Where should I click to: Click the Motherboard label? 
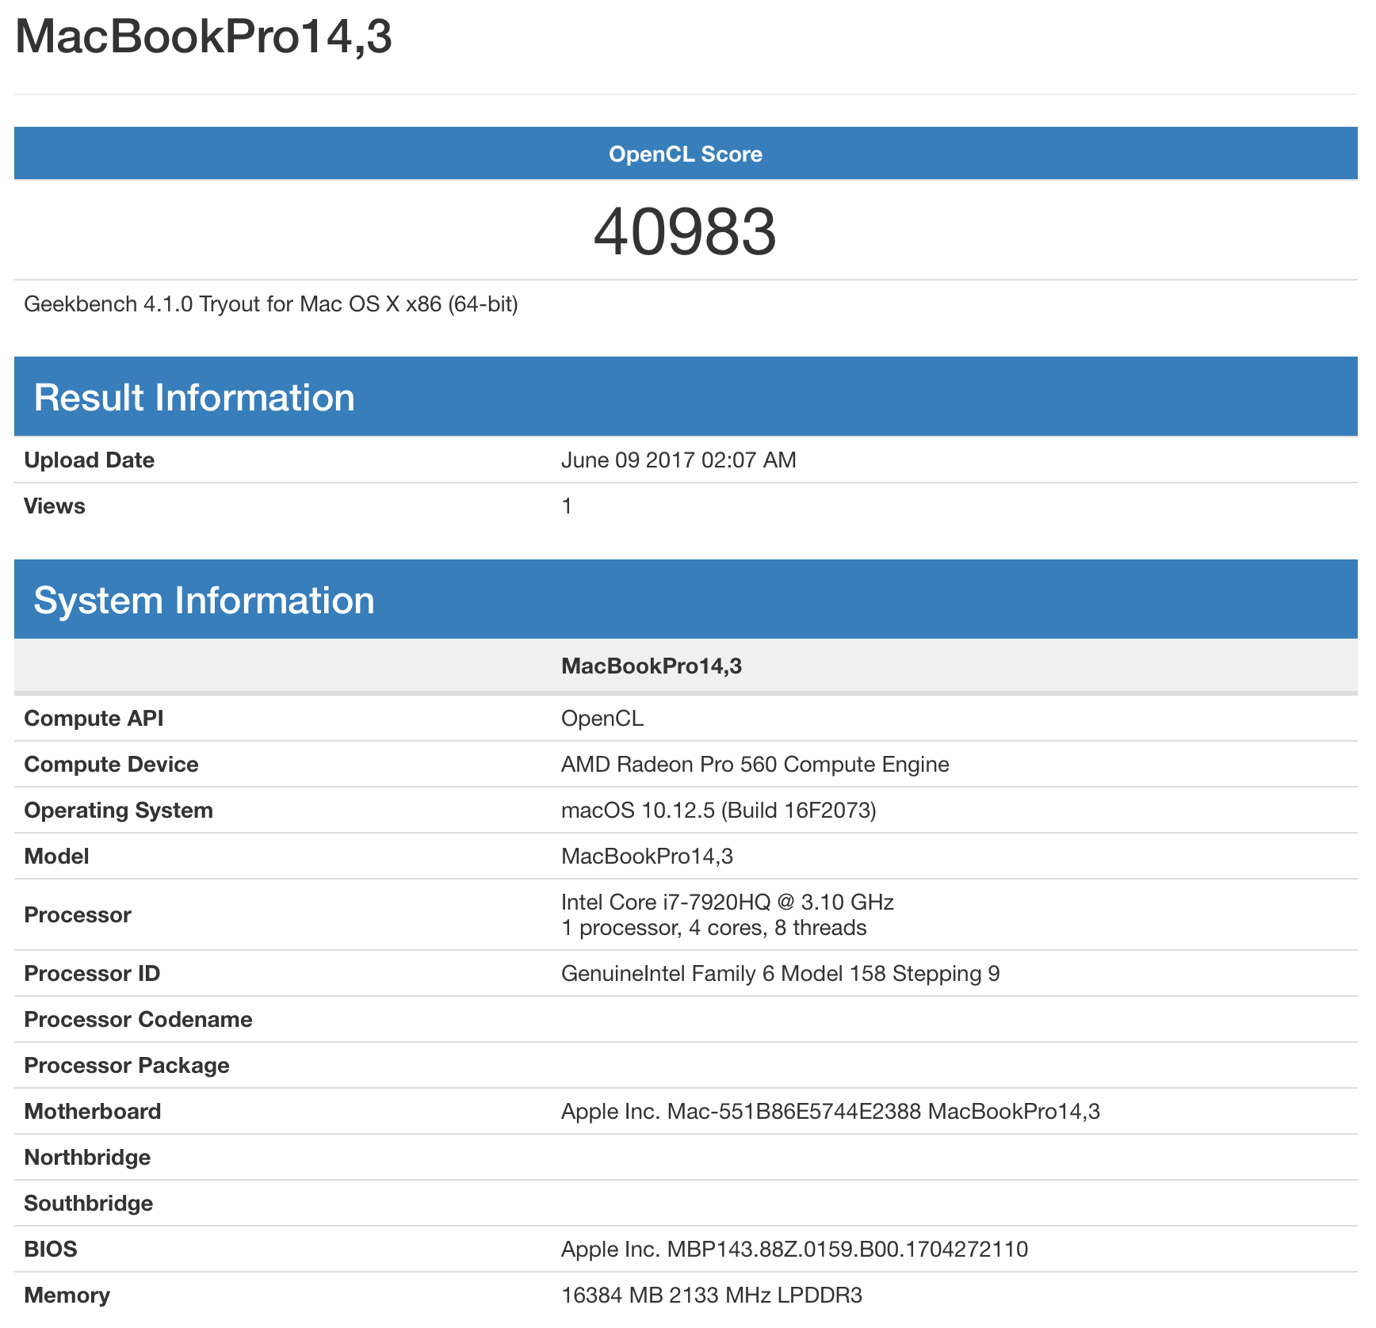[93, 1112]
